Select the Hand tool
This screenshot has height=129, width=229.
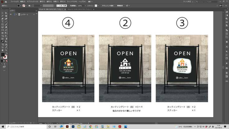[2, 50]
